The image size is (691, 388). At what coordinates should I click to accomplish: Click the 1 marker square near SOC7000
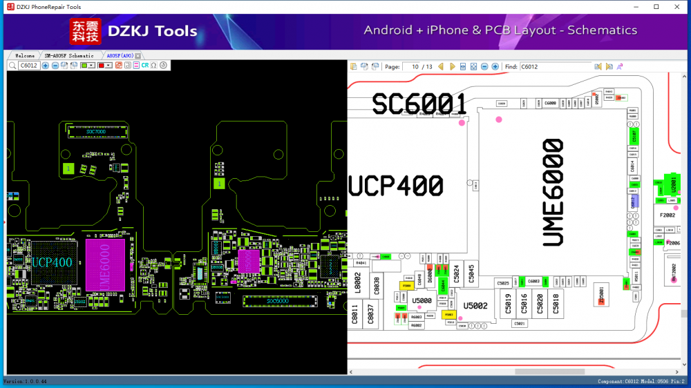(68, 168)
